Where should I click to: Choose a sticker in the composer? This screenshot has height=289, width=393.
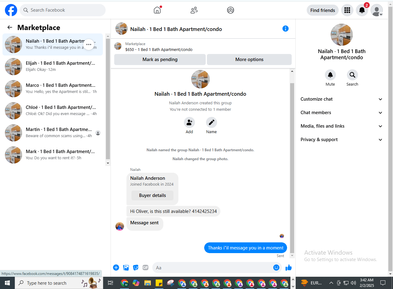point(136,268)
